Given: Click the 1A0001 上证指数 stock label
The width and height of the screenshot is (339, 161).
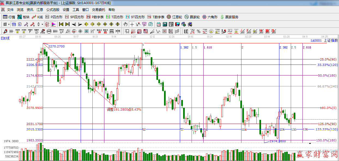Looking at the screenshot, I should (x=324, y=40).
